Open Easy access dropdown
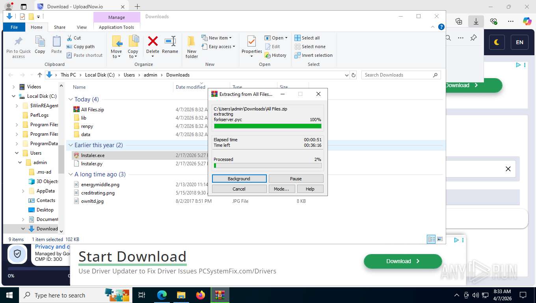This screenshot has width=536, height=303. [218, 47]
